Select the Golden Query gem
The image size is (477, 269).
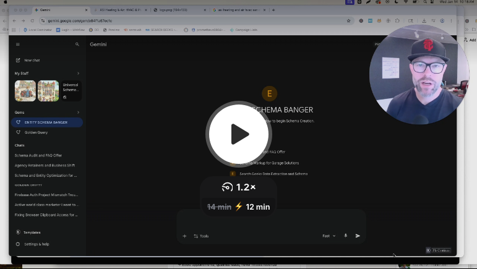coord(47,132)
